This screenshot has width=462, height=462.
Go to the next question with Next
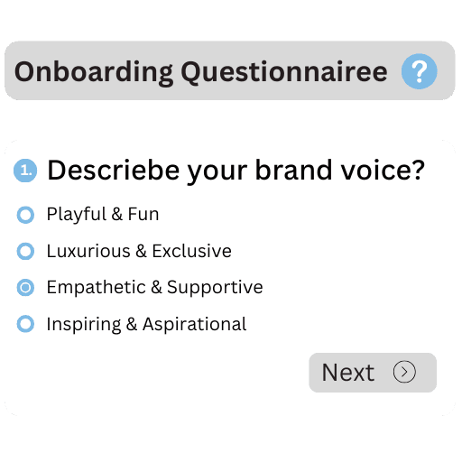[373, 373]
